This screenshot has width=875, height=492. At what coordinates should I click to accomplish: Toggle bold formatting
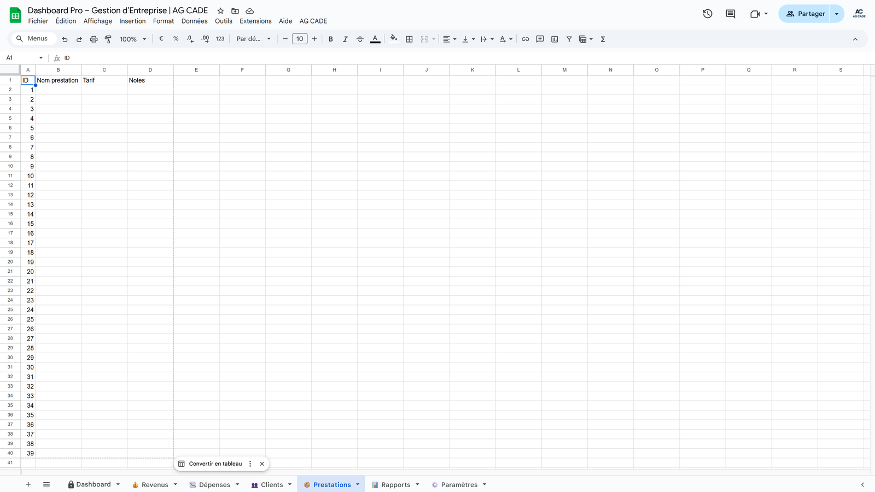point(330,39)
